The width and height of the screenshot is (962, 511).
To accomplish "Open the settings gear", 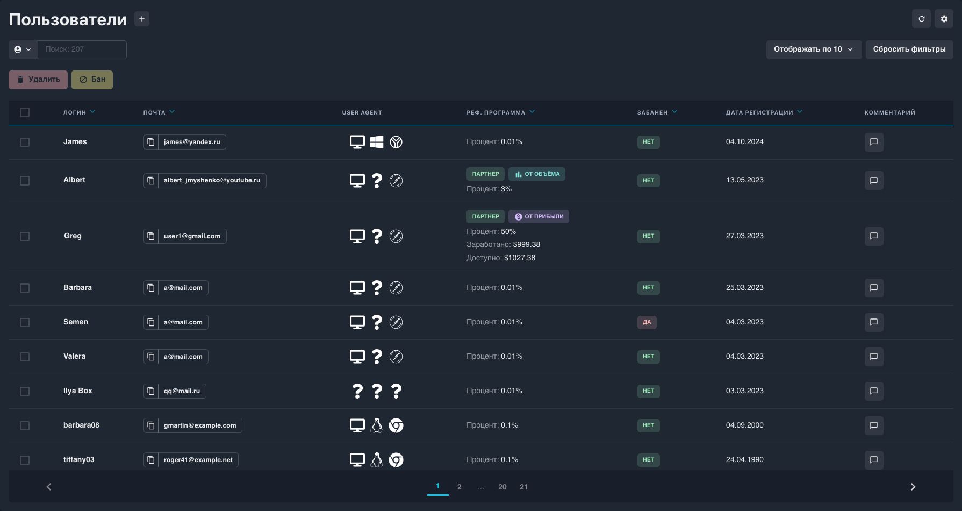I will [x=944, y=19].
